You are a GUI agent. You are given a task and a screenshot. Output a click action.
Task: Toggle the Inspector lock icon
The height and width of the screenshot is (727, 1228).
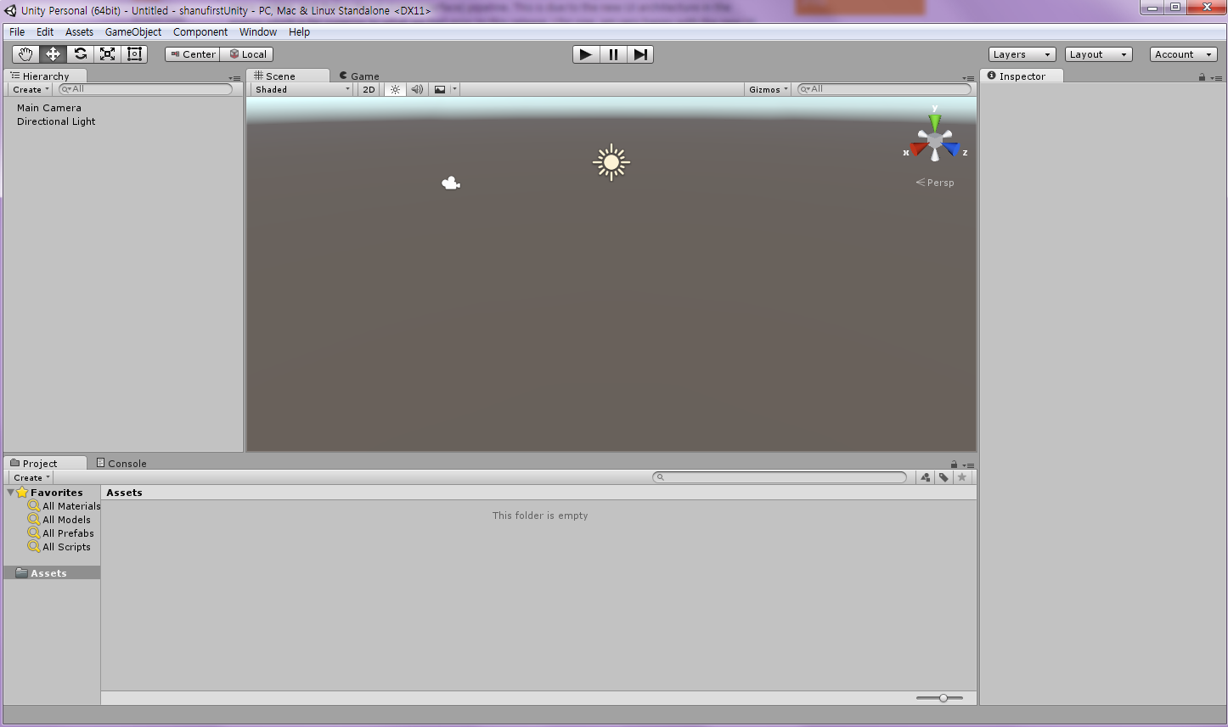(1202, 77)
